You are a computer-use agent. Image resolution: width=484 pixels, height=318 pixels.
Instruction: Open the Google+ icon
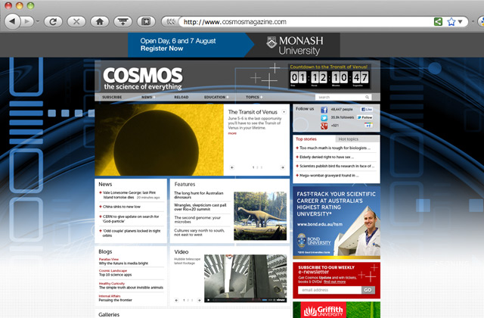(x=324, y=126)
